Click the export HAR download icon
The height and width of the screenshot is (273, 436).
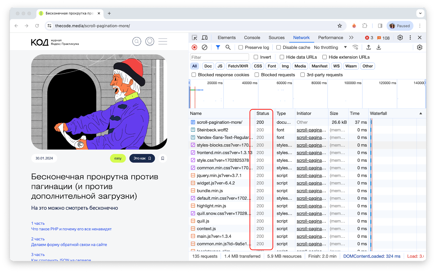coord(379,47)
